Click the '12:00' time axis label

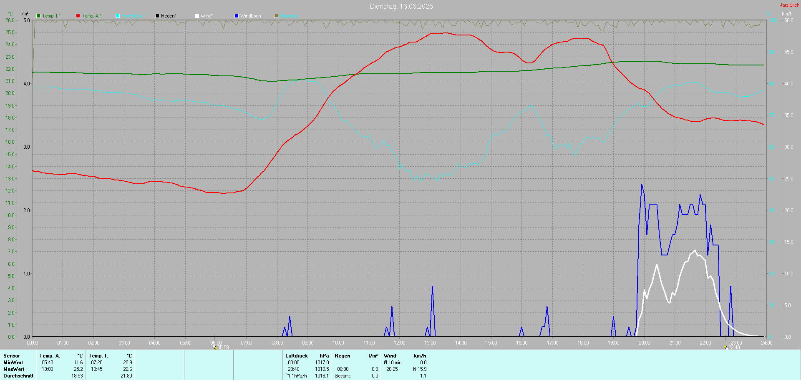coord(400,343)
